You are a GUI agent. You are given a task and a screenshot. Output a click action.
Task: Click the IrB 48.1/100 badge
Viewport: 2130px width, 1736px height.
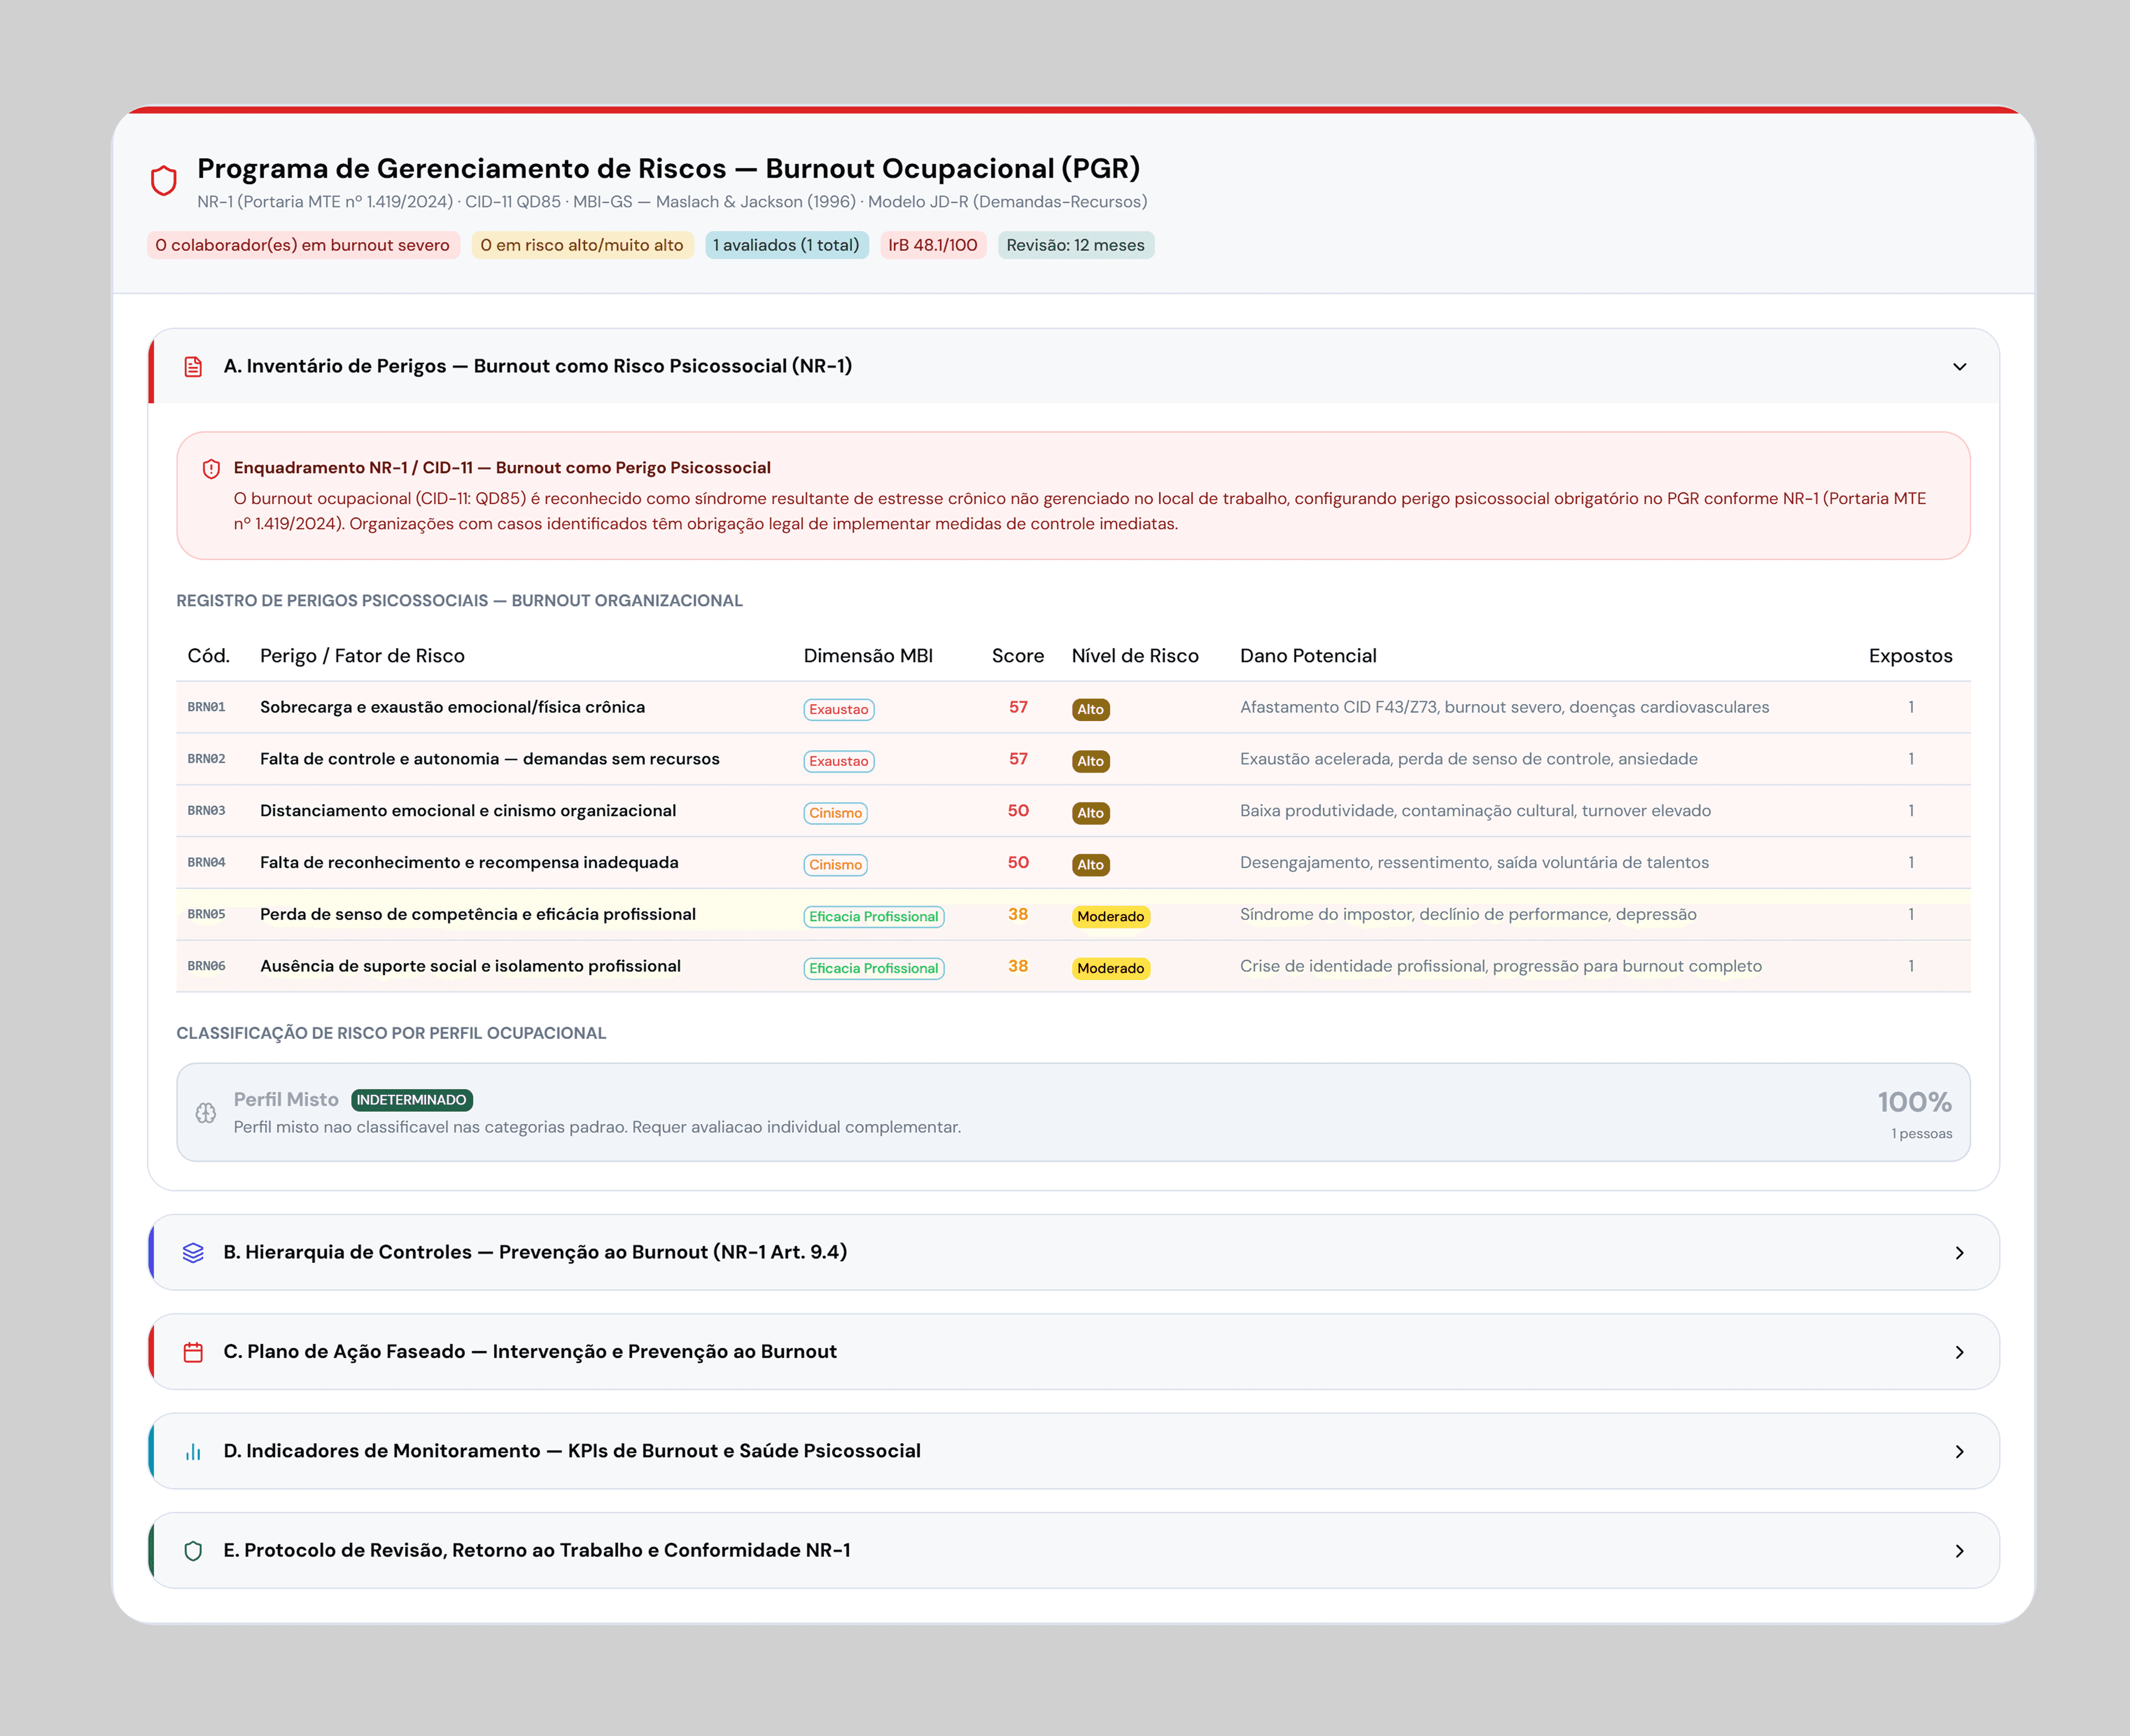point(932,245)
